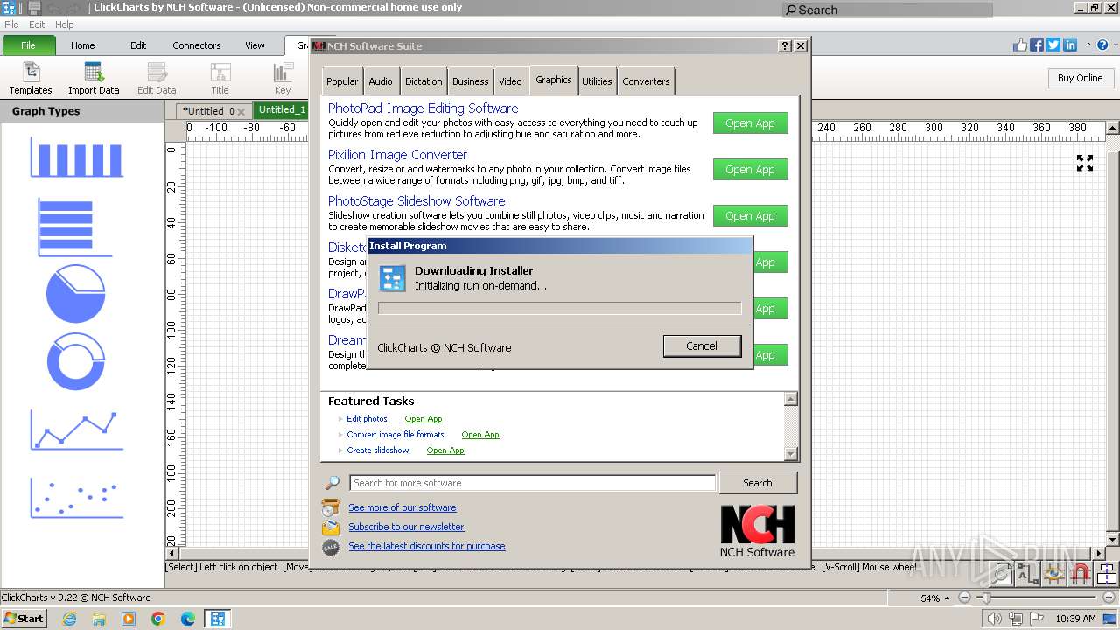The width and height of the screenshot is (1120, 630).
Task: Select the scatter plot graph type
Action: [x=77, y=498]
